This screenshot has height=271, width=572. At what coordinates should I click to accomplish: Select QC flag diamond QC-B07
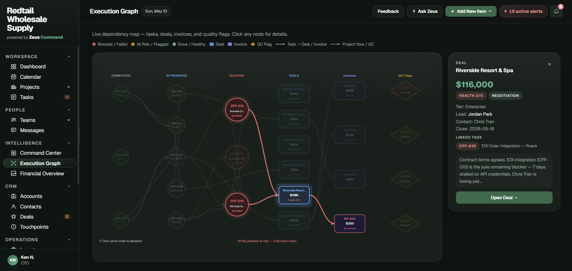pyautogui.click(x=405, y=90)
